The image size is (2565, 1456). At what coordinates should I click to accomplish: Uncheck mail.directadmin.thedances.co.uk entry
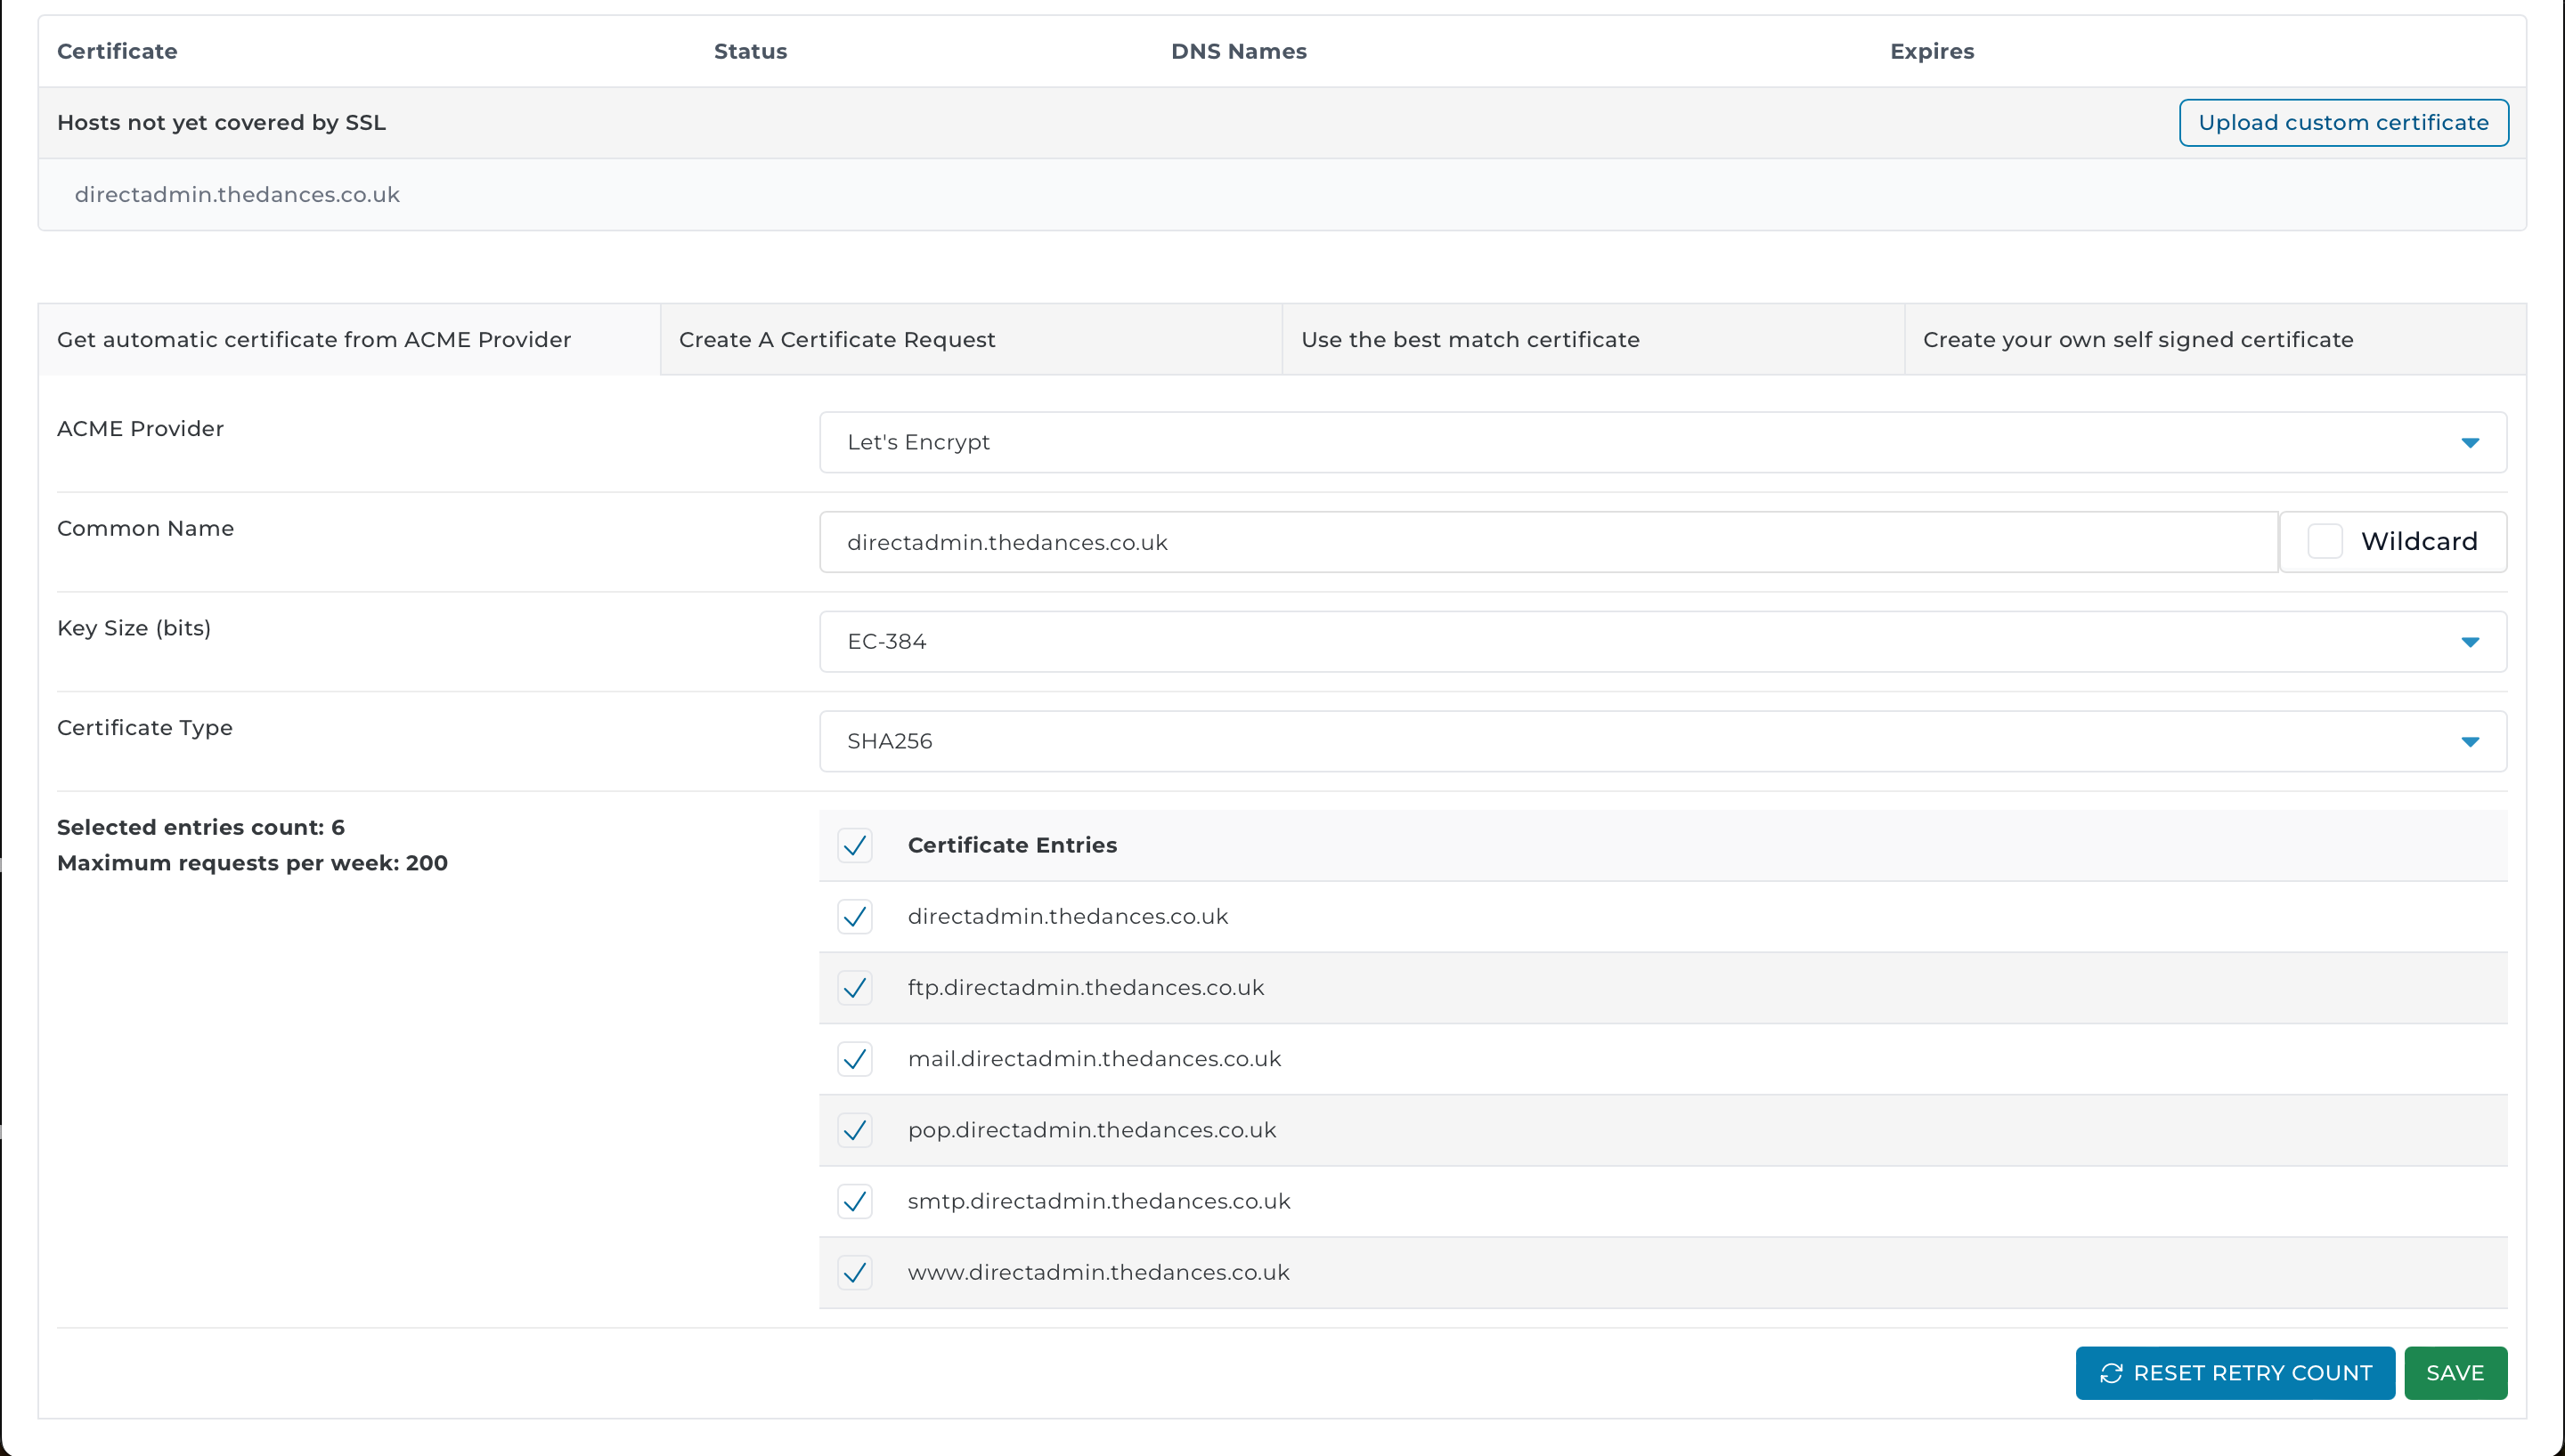click(854, 1058)
